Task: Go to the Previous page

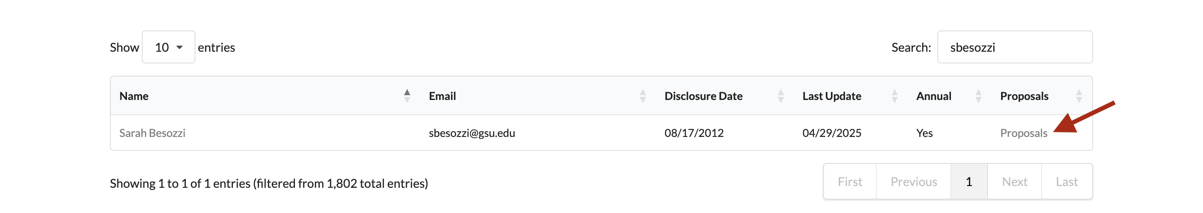Action: [x=913, y=181]
